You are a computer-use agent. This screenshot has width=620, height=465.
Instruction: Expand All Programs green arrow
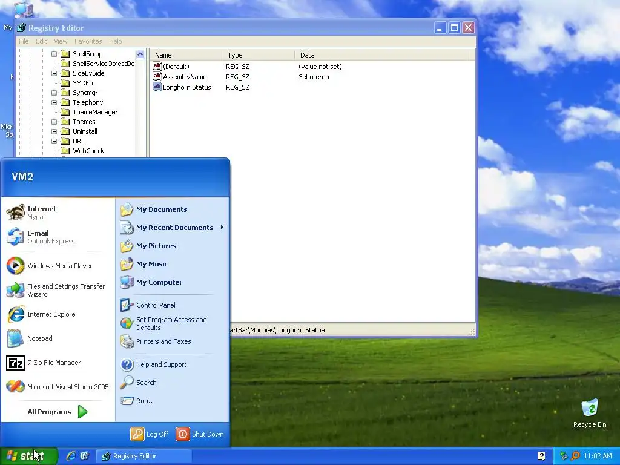pos(82,412)
